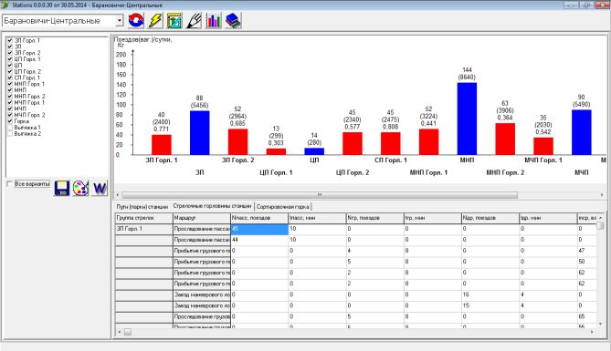
Task: Enable the Вытяжка 1 checkbox
Action: tap(10, 128)
